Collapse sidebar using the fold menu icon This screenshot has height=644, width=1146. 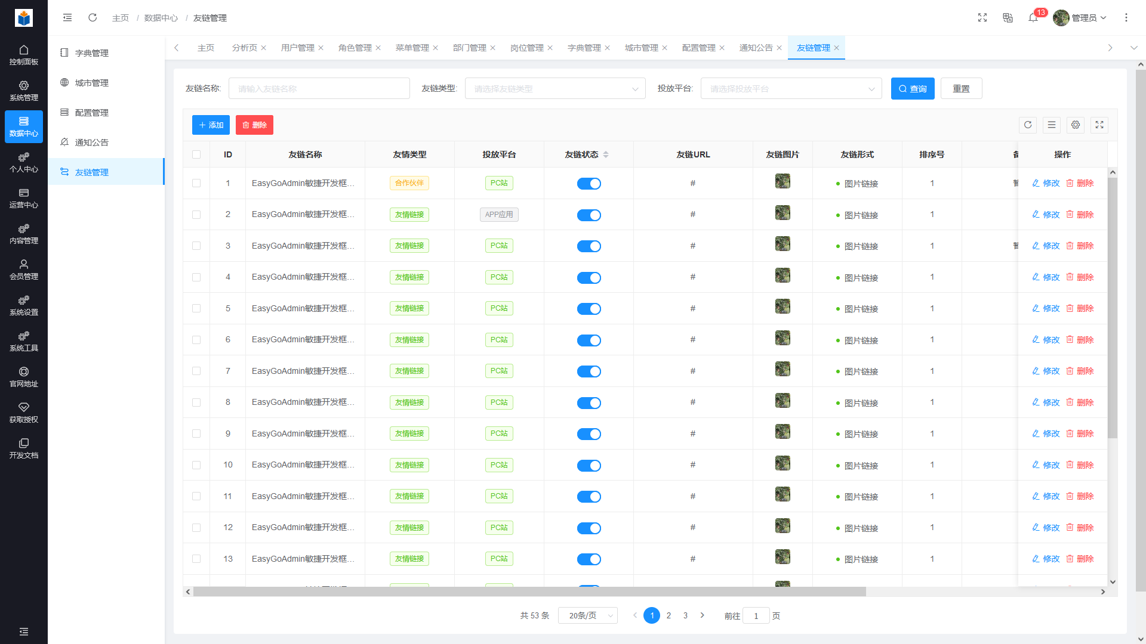(x=67, y=18)
